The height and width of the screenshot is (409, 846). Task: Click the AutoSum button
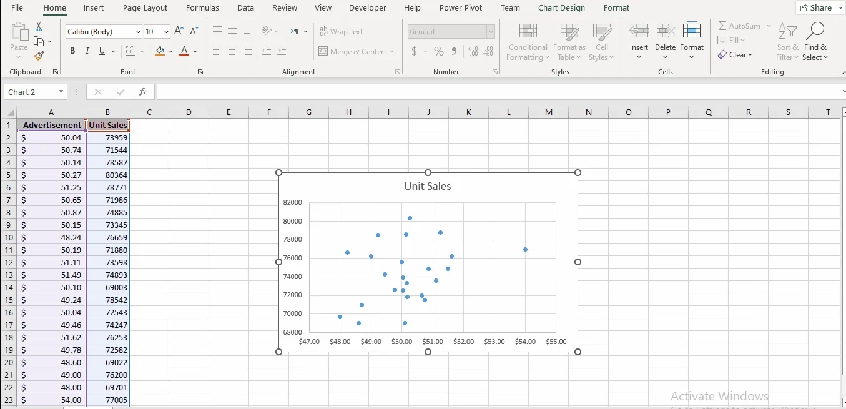(x=740, y=26)
